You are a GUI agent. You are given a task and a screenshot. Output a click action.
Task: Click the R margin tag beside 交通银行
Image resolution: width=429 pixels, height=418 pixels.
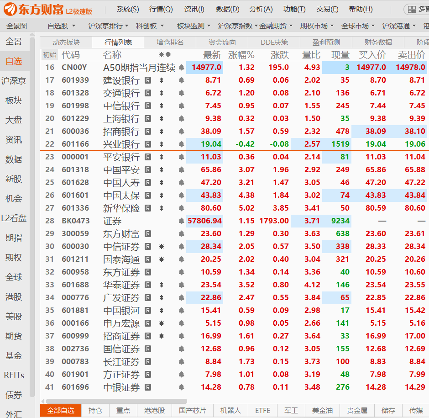pyautogui.click(x=148, y=93)
